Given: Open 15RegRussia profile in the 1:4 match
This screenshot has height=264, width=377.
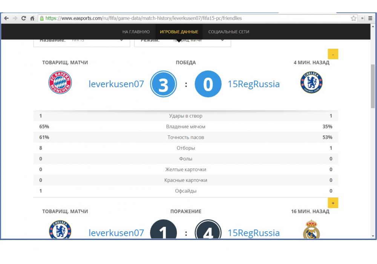Looking at the screenshot, I should pos(254,233).
